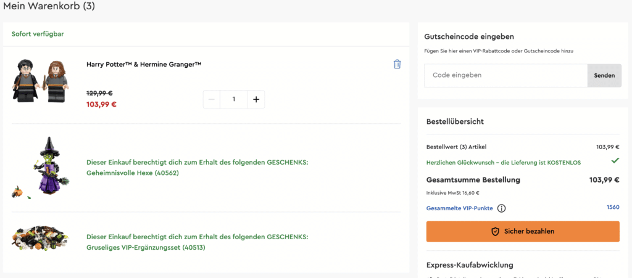Click the Geheimnisvolle Hexe (40562) gift text
This screenshot has width=632, height=278.
(197, 168)
